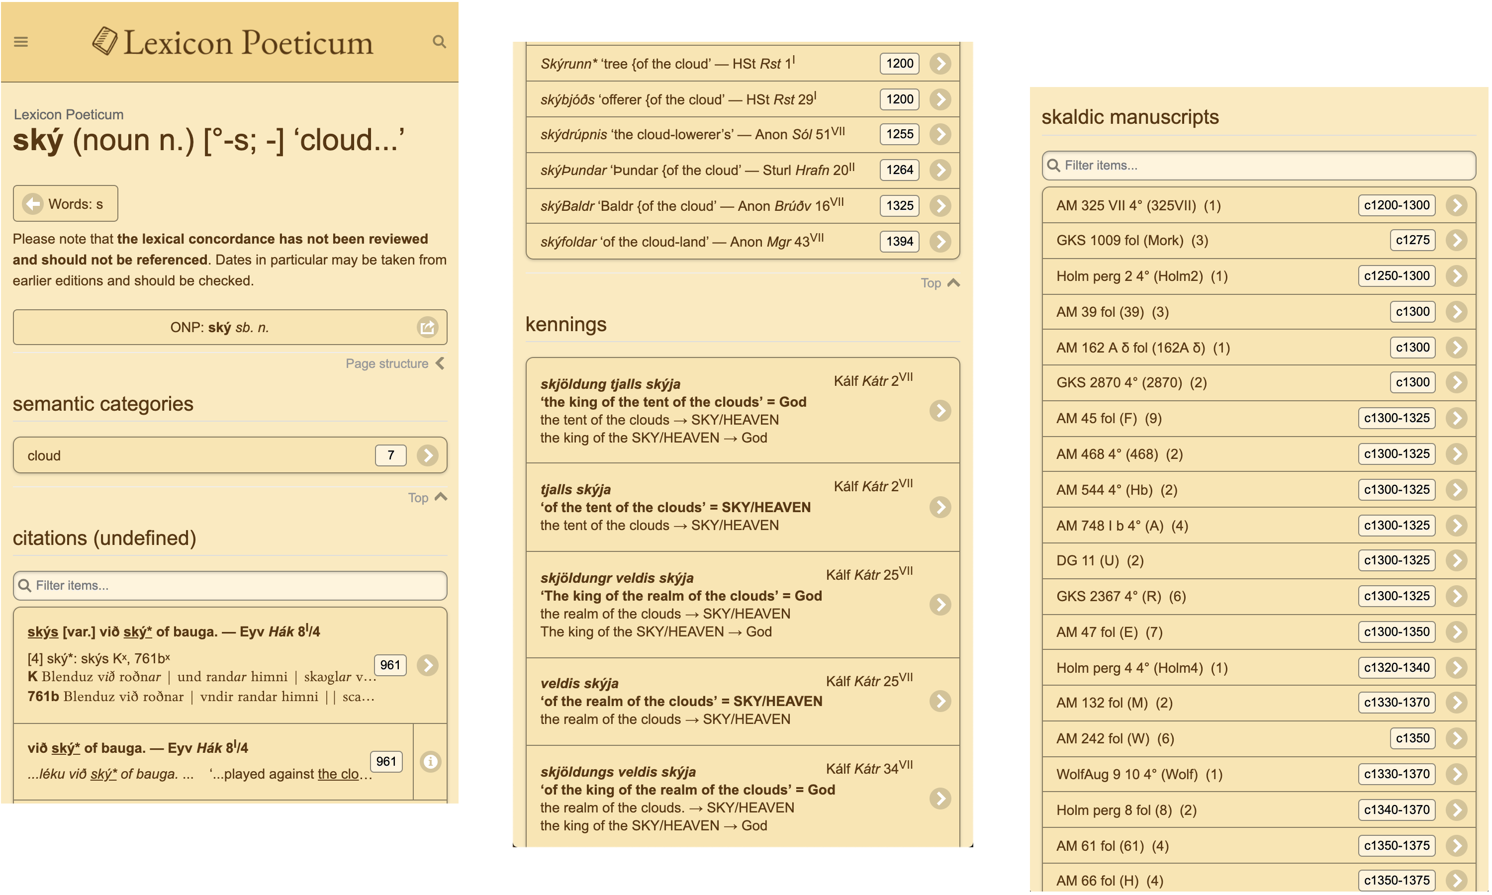1492x895 pixels.
Task: Click skaldic manuscripts Filter items field
Action: coord(1258,165)
